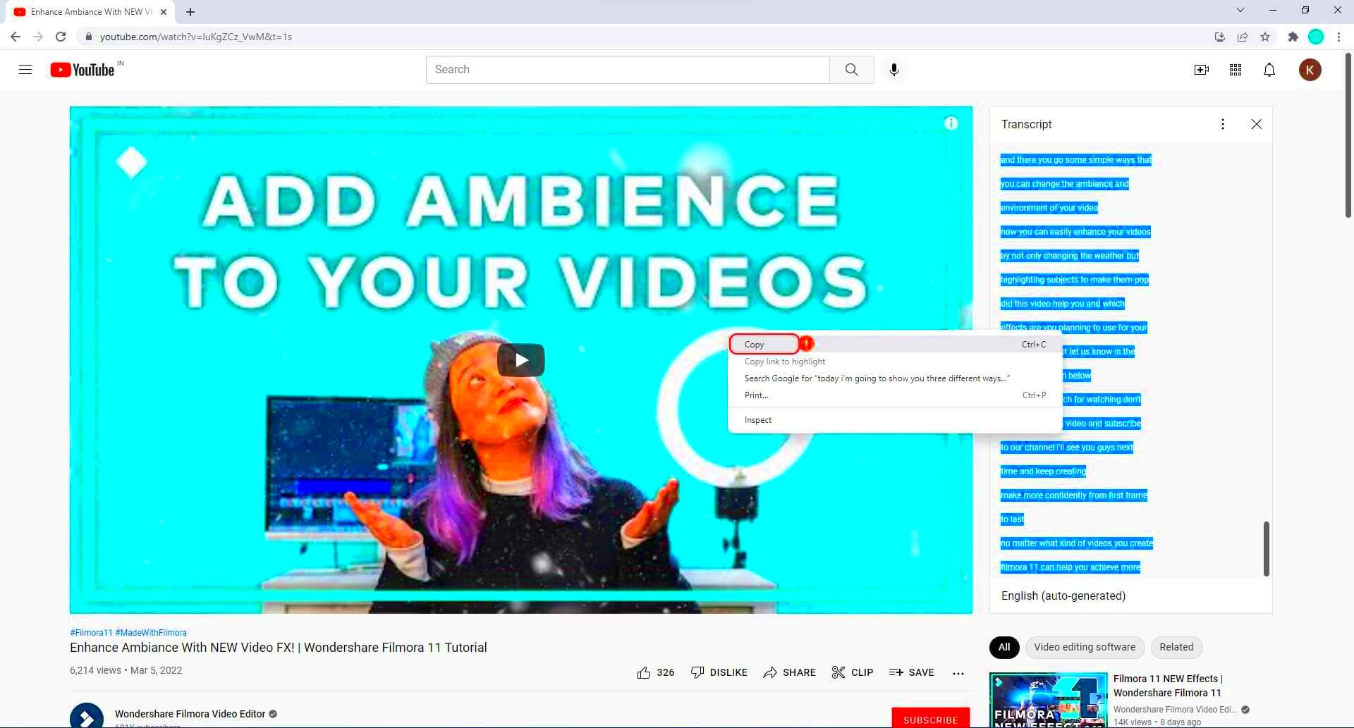This screenshot has width=1354, height=728.
Task: Click the Wondershare Filmora channel avatar
Action: 87,716
